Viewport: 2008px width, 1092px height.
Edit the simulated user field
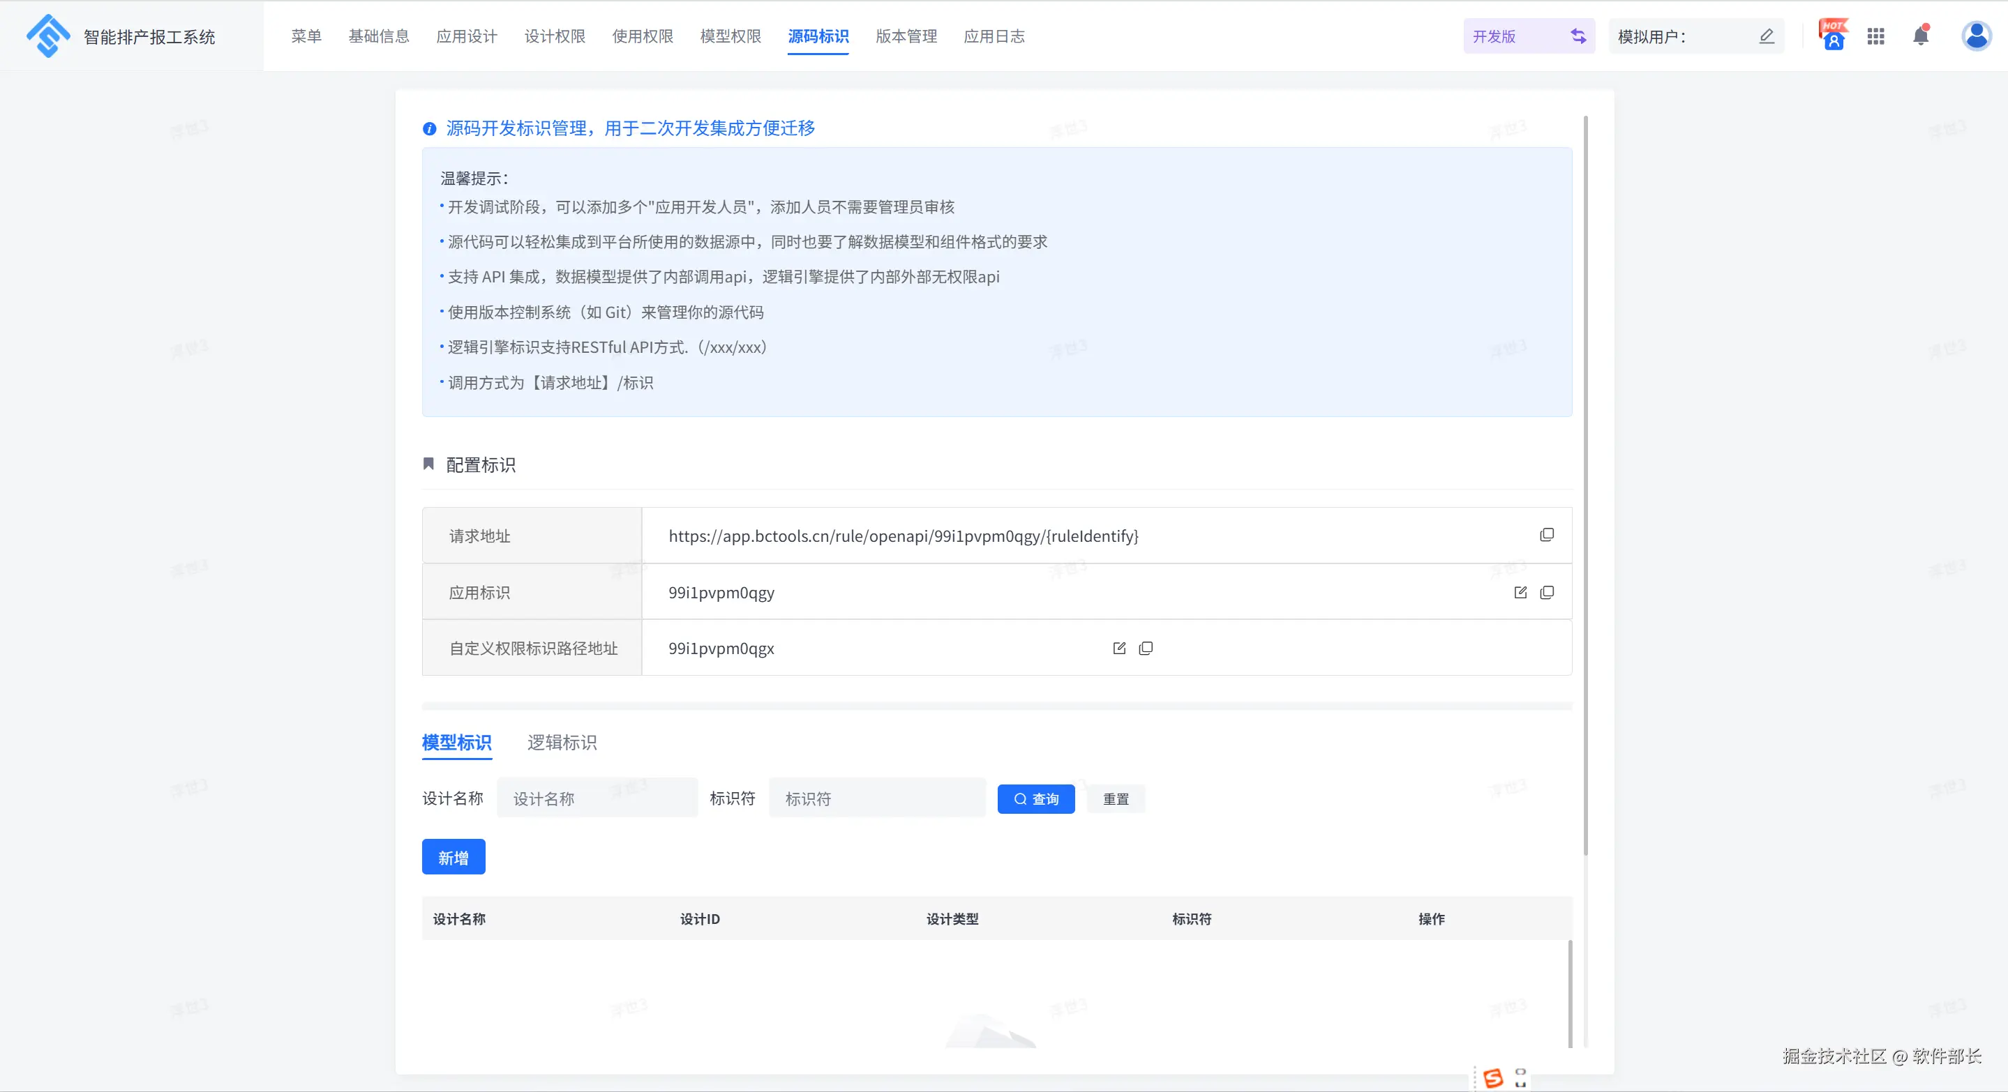click(x=1767, y=36)
